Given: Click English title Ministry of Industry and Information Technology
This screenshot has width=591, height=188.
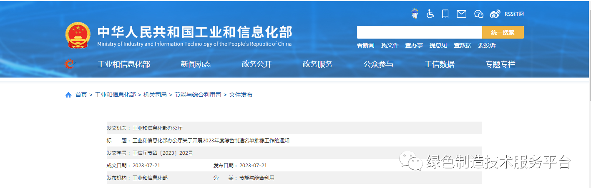Looking at the screenshot, I should (x=194, y=44).
